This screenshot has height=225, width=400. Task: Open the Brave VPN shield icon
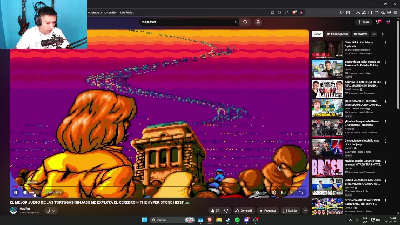pos(389,12)
